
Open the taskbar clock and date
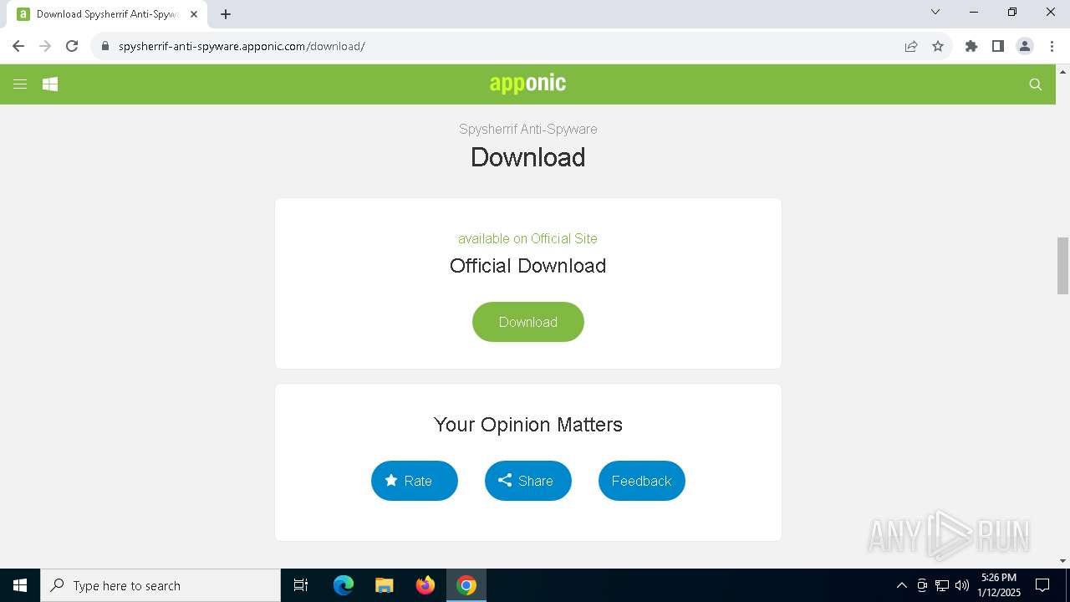(x=999, y=585)
